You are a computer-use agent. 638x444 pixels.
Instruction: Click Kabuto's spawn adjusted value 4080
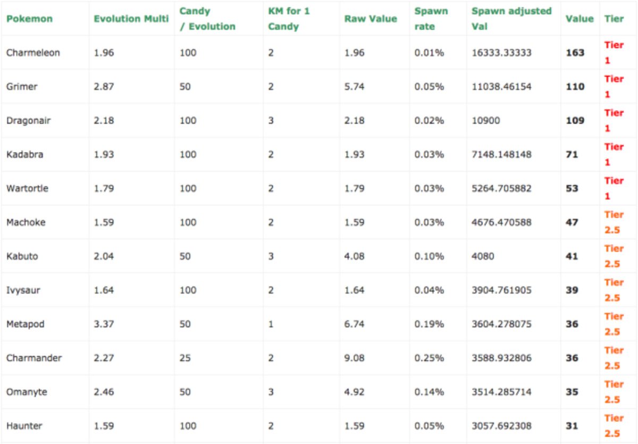(483, 256)
